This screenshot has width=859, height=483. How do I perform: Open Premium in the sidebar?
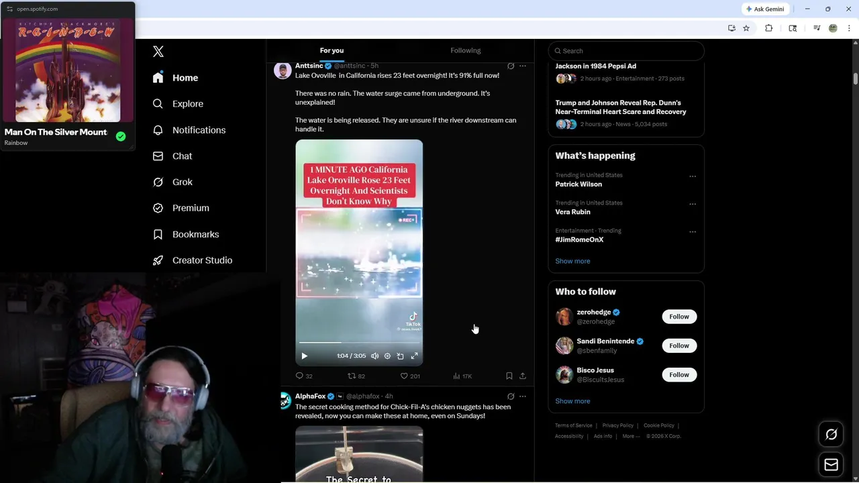tap(181, 208)
